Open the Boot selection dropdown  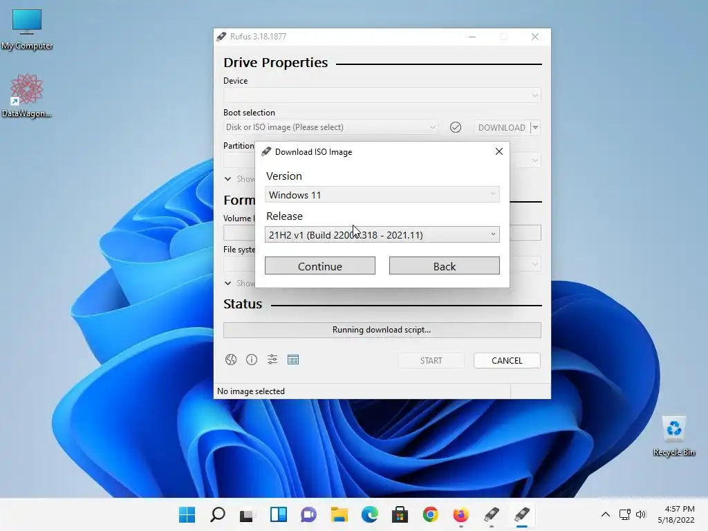click(x=331, y=127)
